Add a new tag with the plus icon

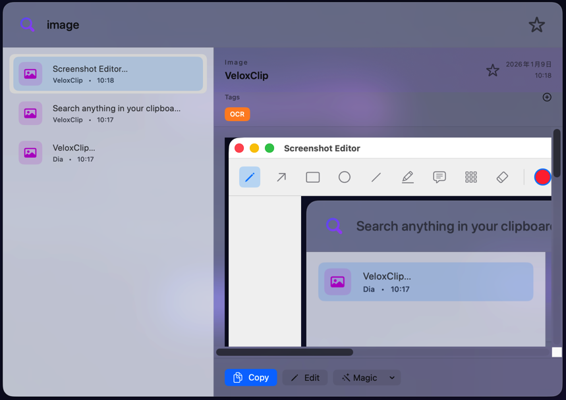pos(546,97)
